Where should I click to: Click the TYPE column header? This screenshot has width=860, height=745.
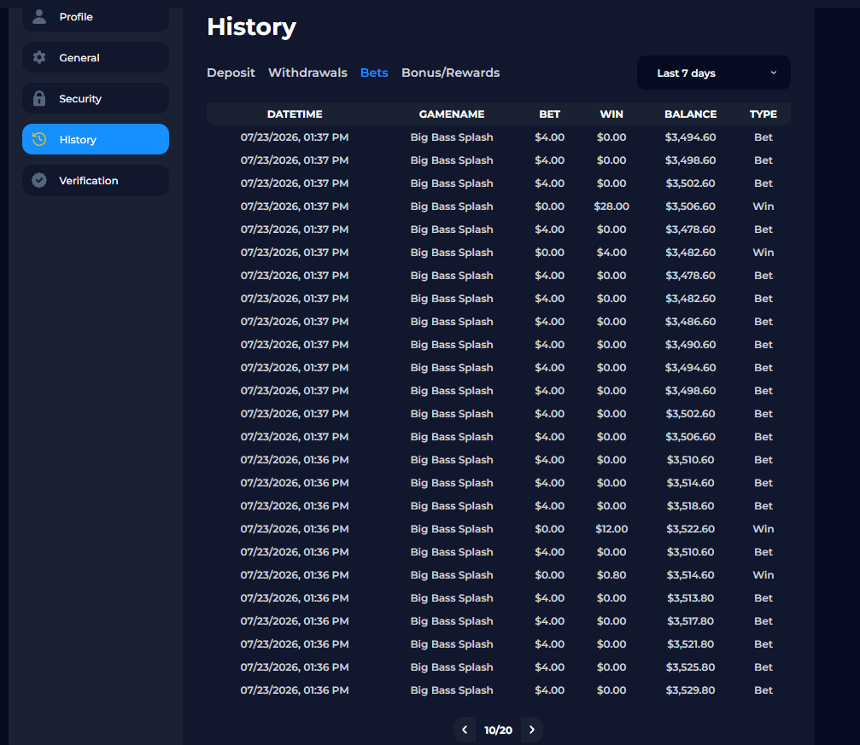[x=763, y=114]
